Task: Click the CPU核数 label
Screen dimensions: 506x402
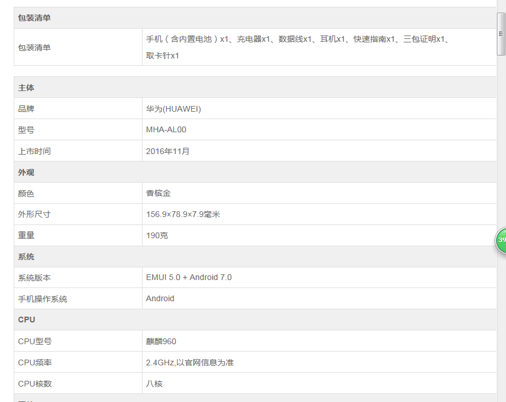Action: pyautogui.click(x=35, y=384)
